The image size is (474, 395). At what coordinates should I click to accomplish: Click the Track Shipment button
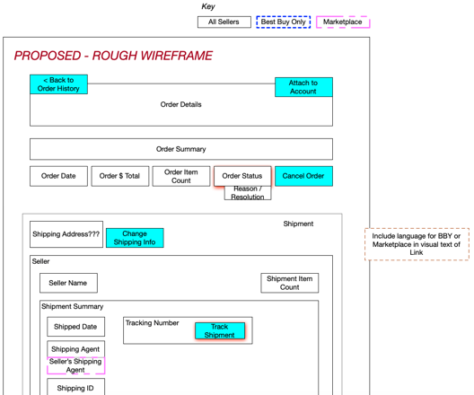pyautogui.click(x=220, y=330)
